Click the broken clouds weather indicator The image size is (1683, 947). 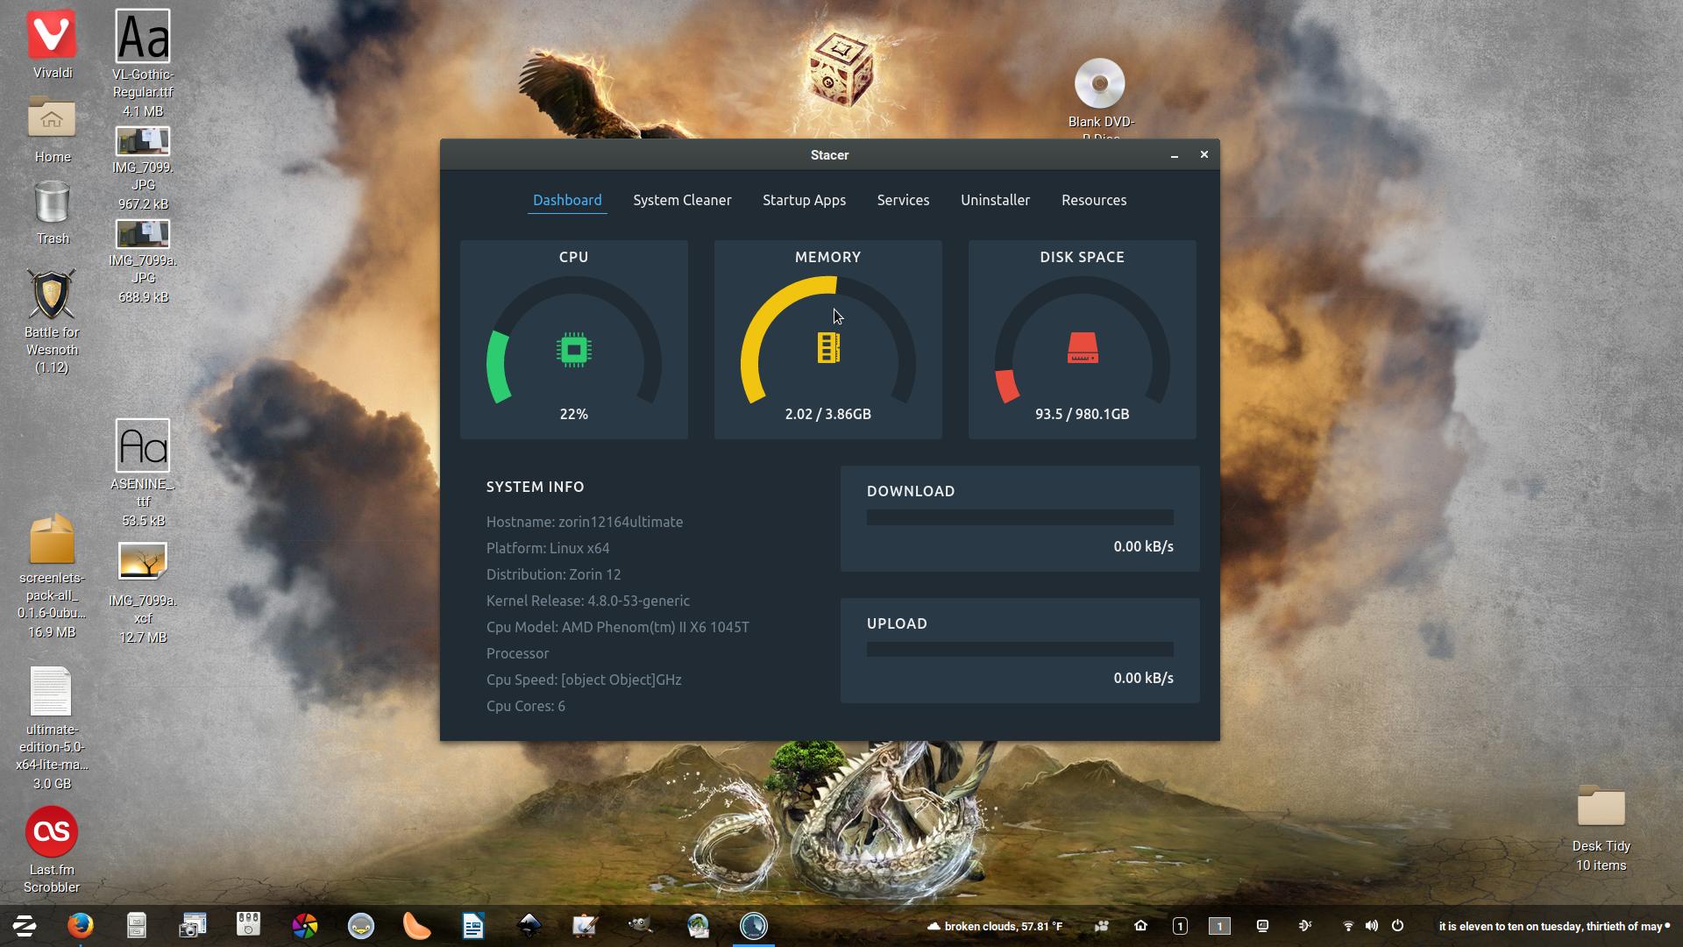[x=995, y=926]
